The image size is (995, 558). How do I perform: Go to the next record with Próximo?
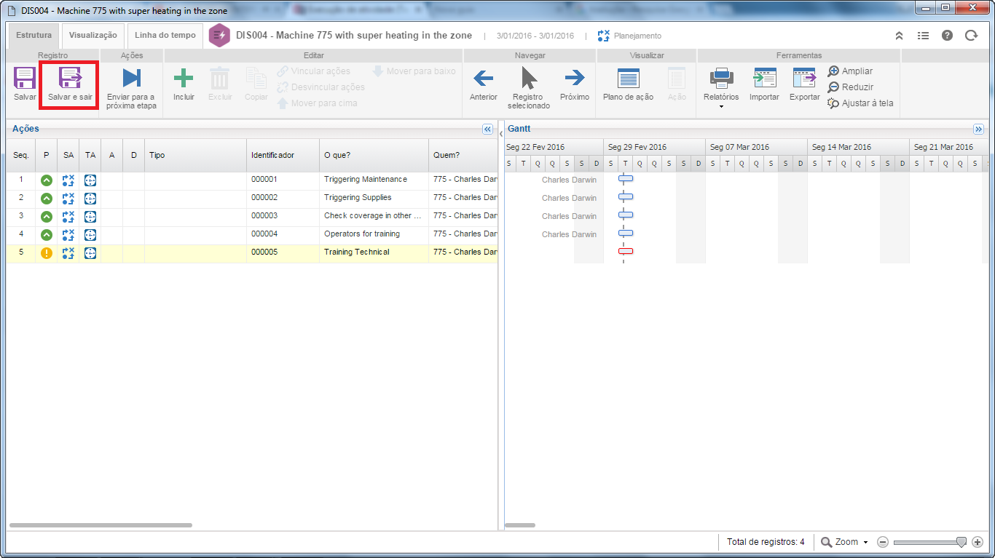tap(575, 84)
